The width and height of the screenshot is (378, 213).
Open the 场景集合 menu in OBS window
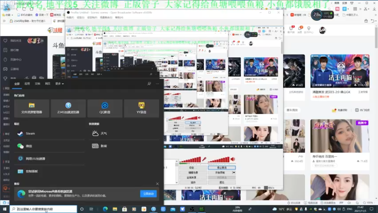(106, 18)
